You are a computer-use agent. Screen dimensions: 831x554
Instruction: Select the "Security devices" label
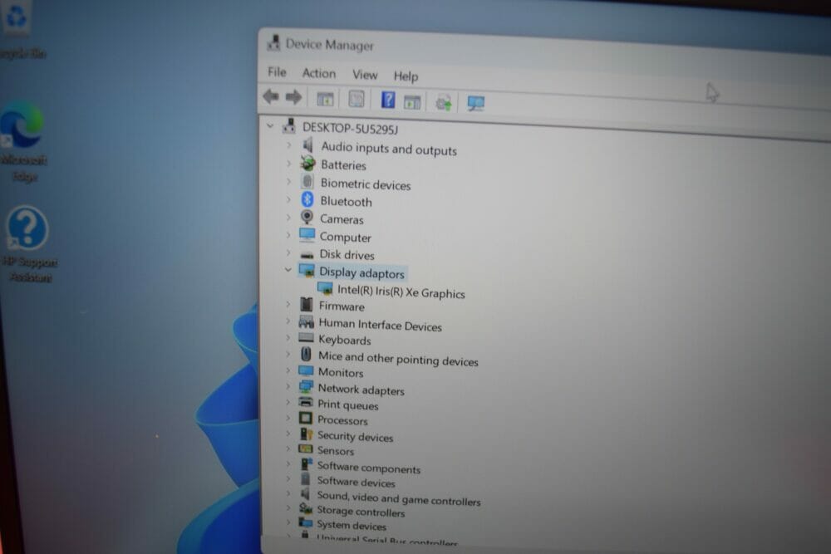pyautogui.click(x=355, y=436)
